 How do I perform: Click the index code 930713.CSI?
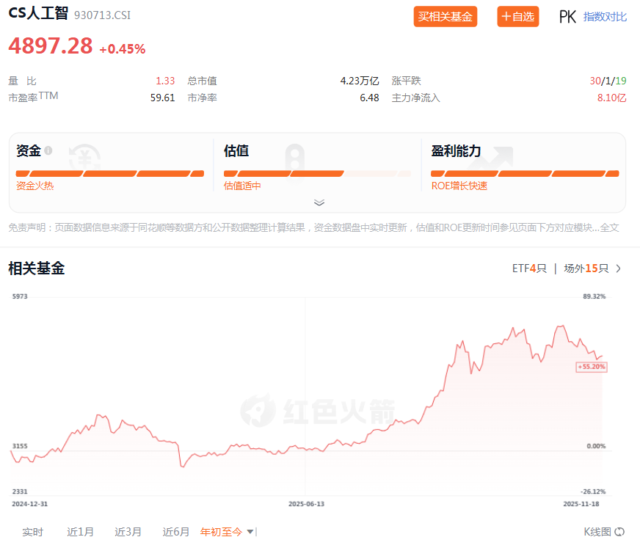tap(103, 15)
